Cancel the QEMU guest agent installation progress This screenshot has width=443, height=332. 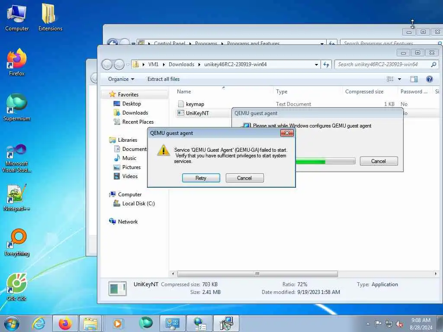pyautogui.click(x=379, y=161)
